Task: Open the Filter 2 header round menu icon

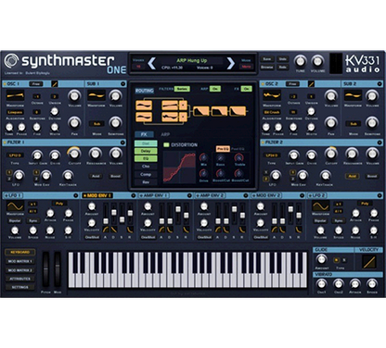Action: 380,143
